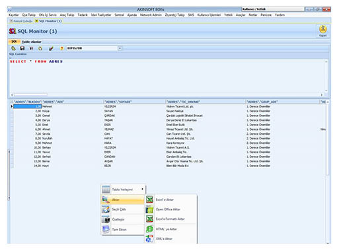Click the SQL query text editor

pyautogui.click(x=167, y=76)
